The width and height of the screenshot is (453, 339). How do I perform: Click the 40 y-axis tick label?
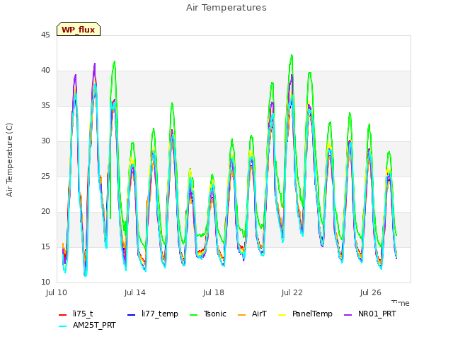tap(45, 71)
